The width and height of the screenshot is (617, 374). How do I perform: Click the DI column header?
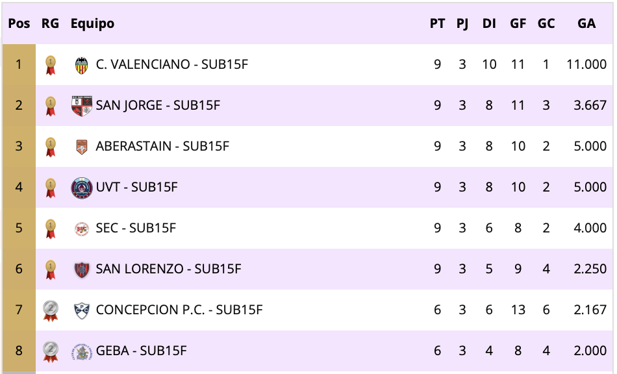tap(489, 24)
